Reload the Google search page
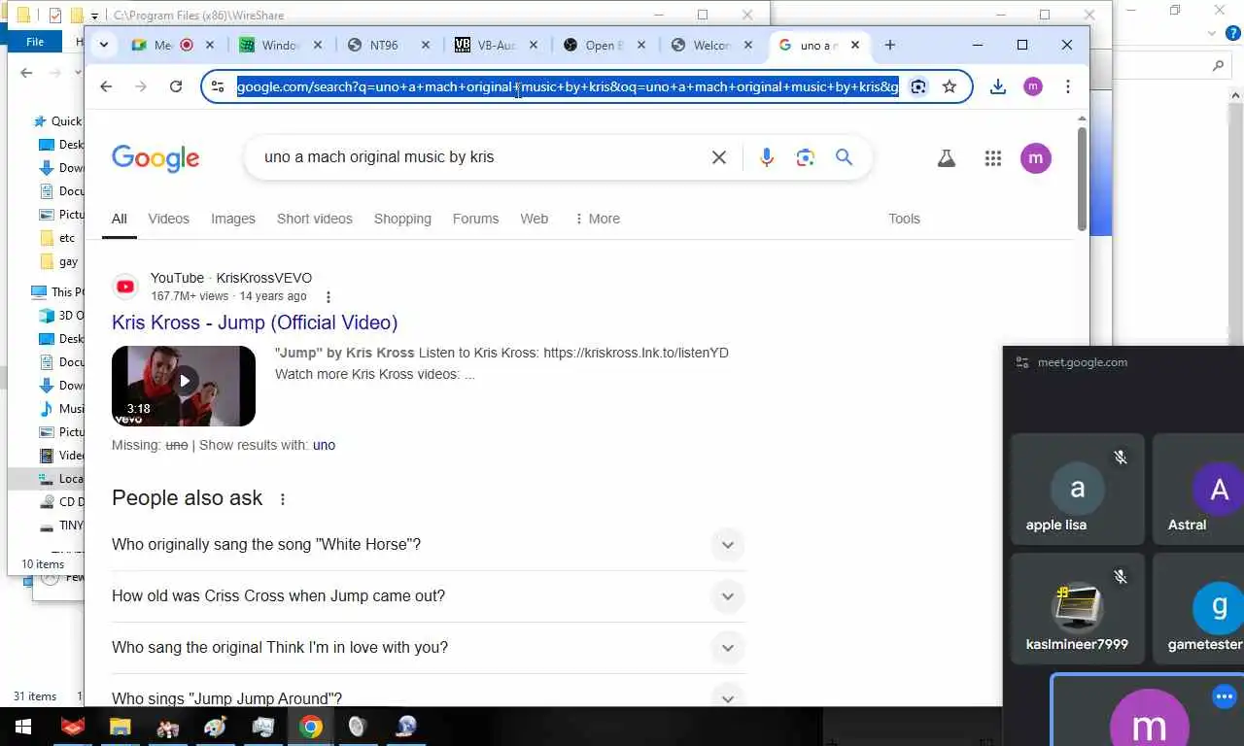Viewport: 1244px width, 746px height. (x=176, y=86)
